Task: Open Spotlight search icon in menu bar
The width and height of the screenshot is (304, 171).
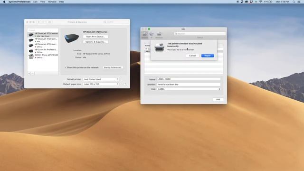Action: 294,2
